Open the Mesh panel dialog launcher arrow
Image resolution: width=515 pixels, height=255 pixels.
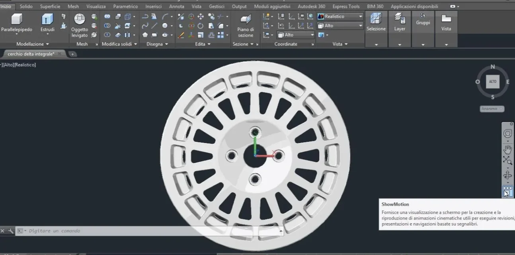(97, 44)
